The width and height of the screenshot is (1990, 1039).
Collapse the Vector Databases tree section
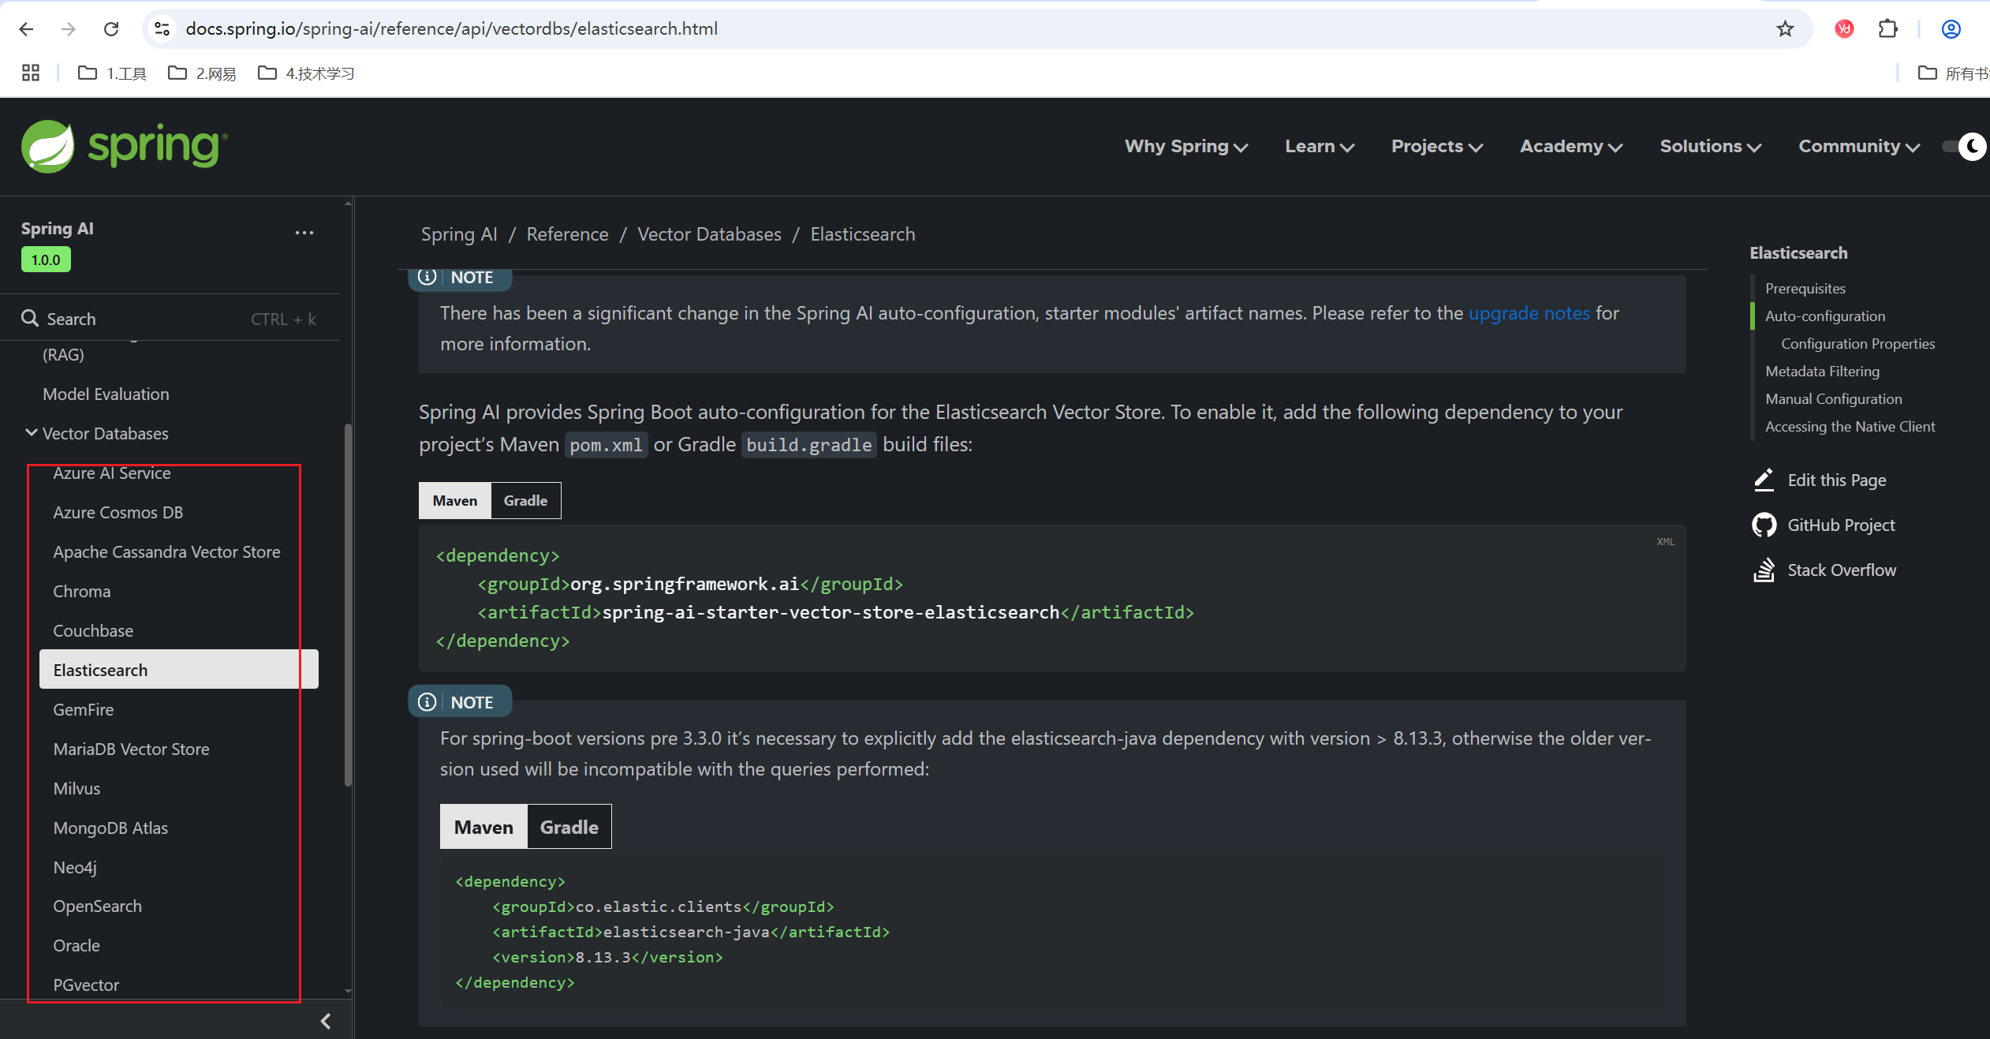tap(32, 433)
